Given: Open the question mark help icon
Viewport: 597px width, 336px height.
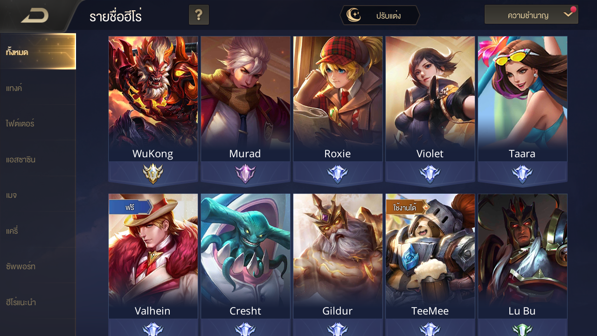Looking at the screenshot, I should (x=199, y=15).
